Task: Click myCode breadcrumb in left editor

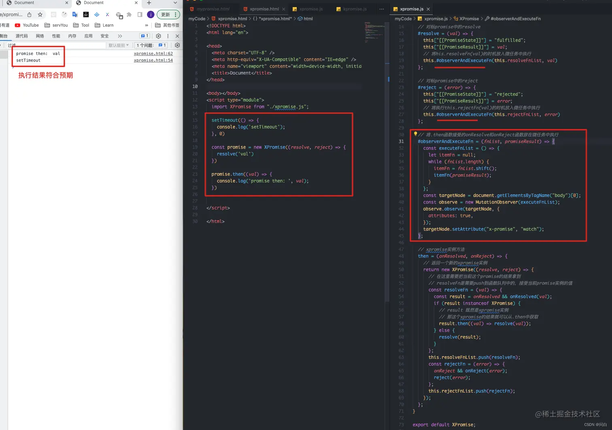Action: click(x=197, y=19)
